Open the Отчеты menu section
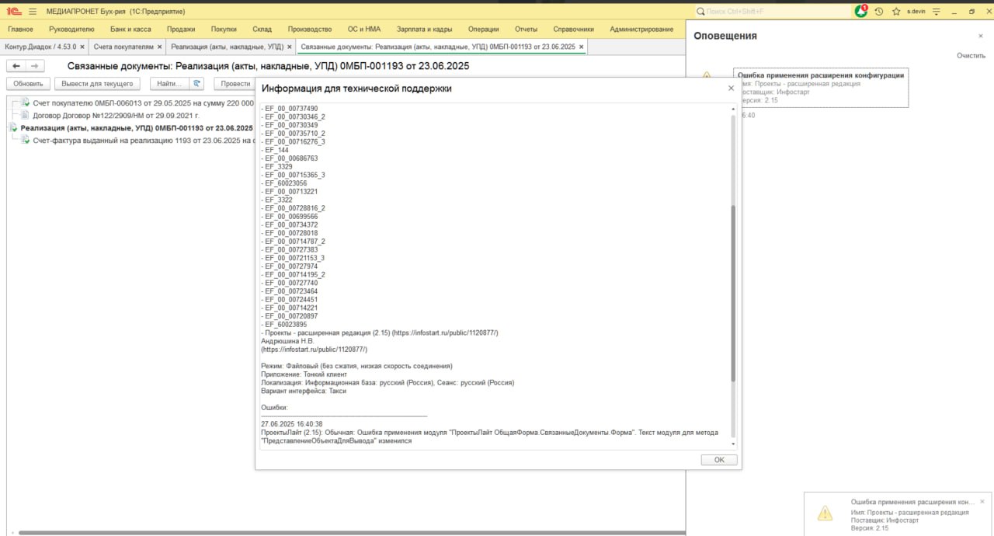 pos(526,30)
